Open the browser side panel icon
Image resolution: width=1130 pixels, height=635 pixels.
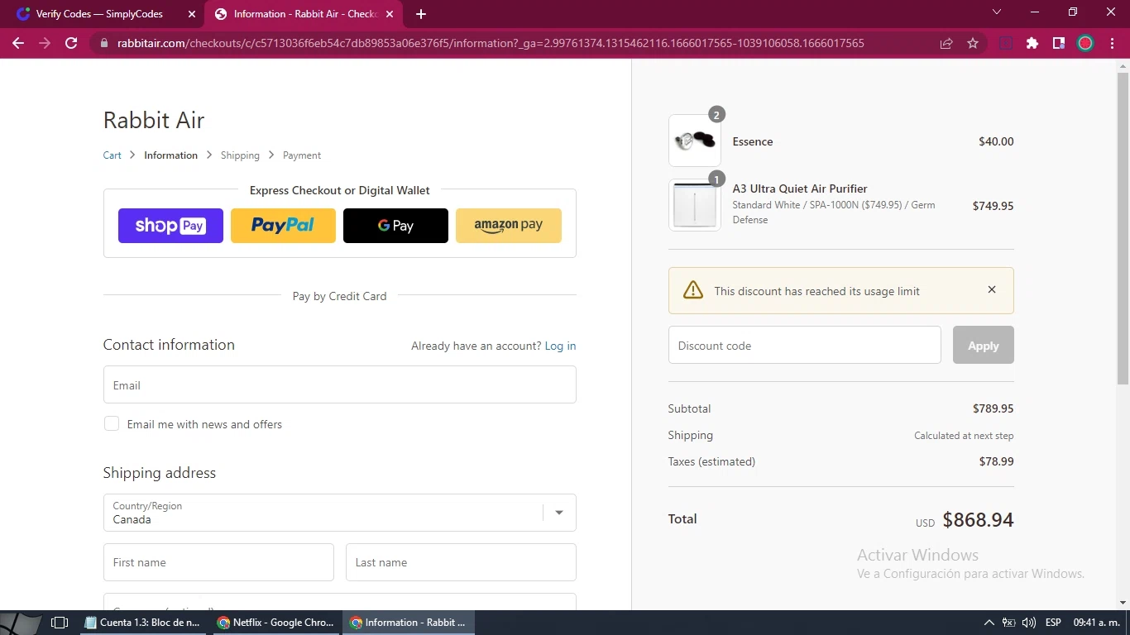(x=1058, y=43)
